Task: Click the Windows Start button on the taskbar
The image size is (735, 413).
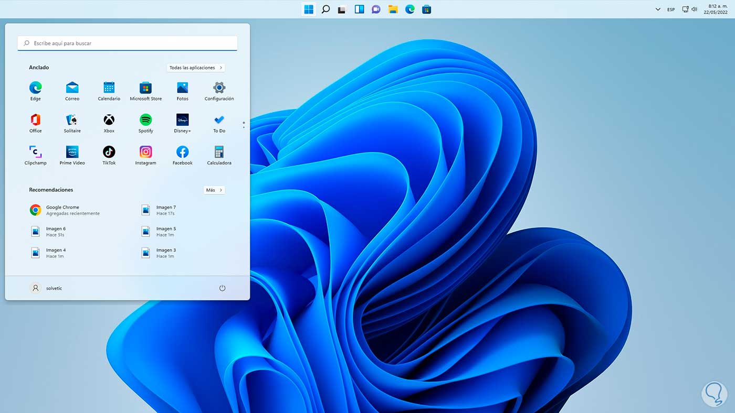Action: [309, 9]
